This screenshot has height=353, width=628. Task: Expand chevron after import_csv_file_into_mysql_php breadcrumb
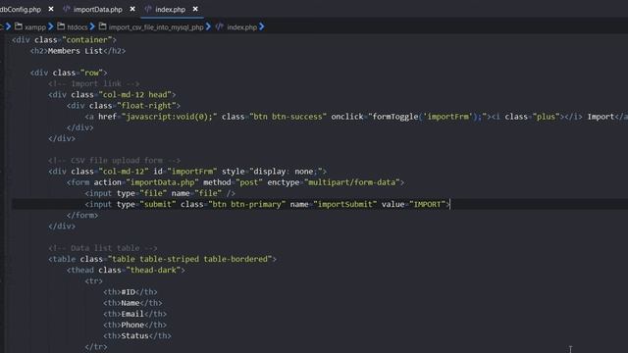[x=208, y=26]
